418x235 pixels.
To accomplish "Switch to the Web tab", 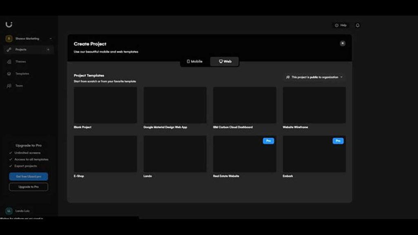I will (225, 62).
